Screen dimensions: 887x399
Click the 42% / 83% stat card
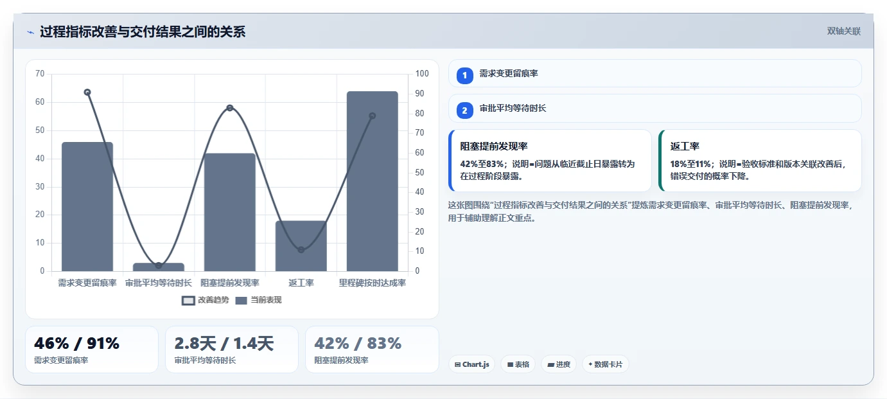click(x=372, y=350)
